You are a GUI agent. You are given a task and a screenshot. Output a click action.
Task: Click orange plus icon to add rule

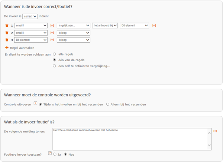(7, 47)
